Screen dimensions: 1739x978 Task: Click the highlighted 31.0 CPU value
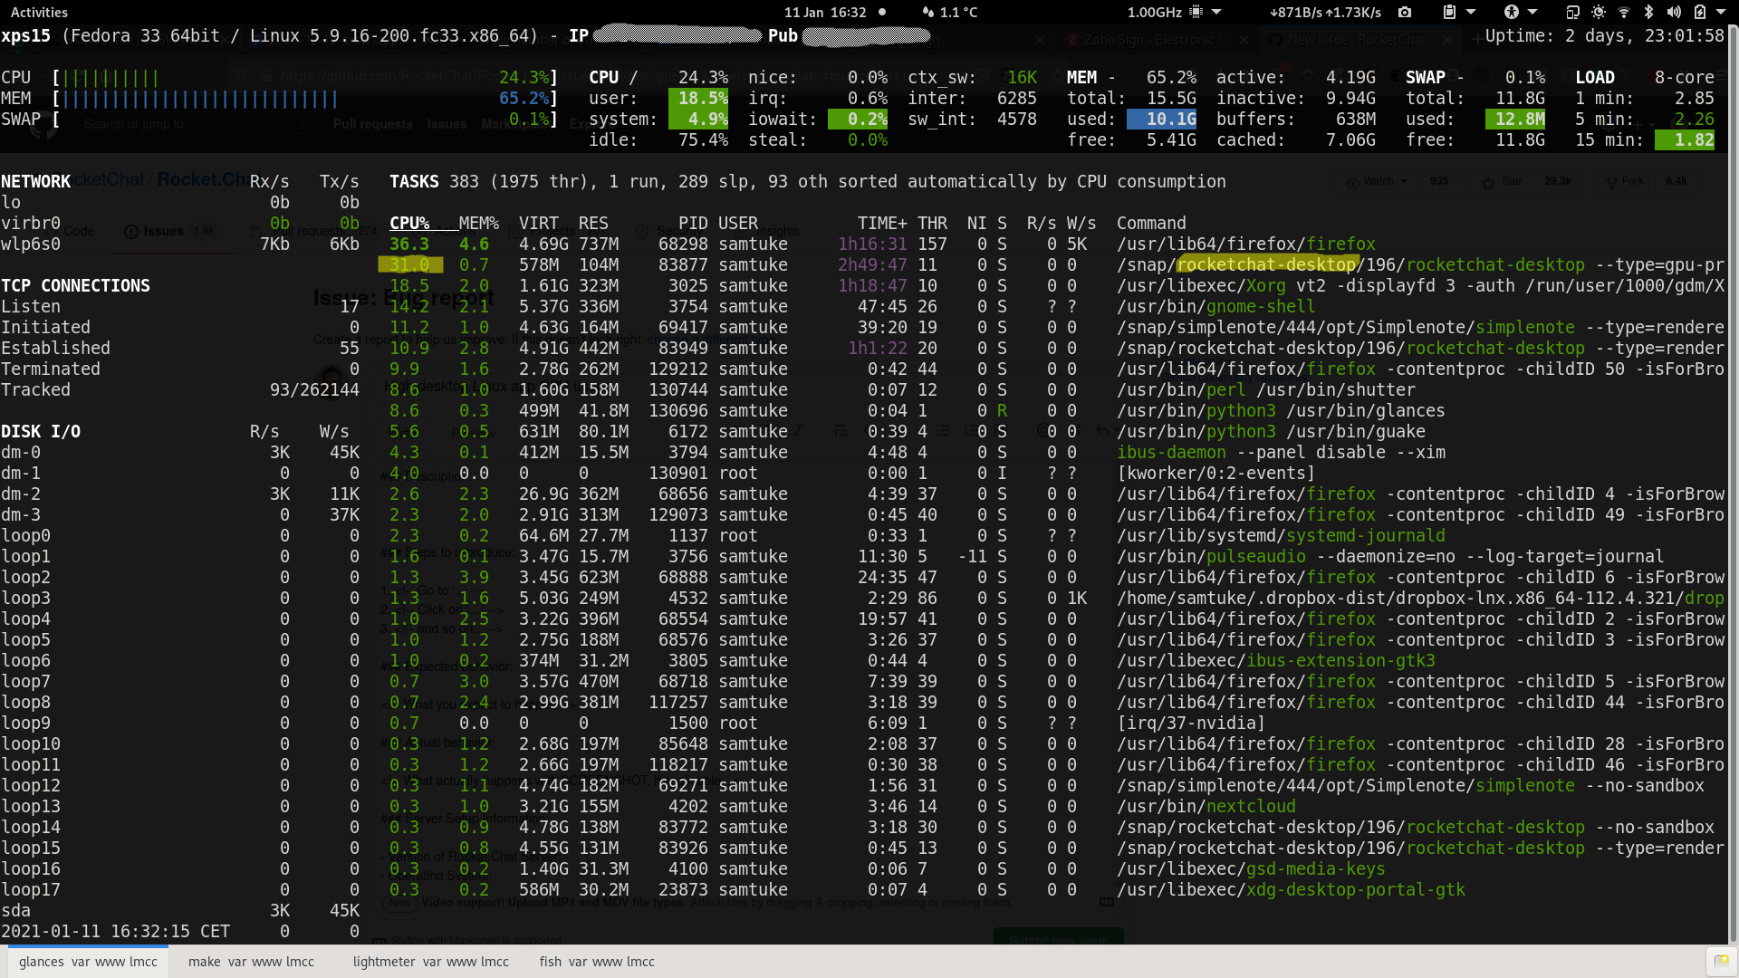(x=410, y=265)
